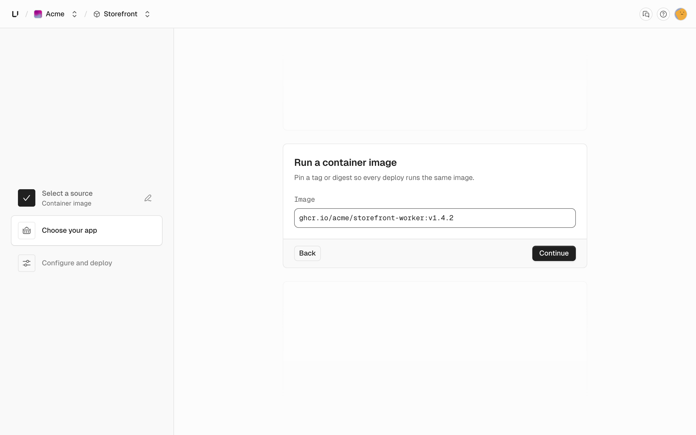Click the Storefront project name
This screenshot has height=435, width=696.
tap(120, 14)
